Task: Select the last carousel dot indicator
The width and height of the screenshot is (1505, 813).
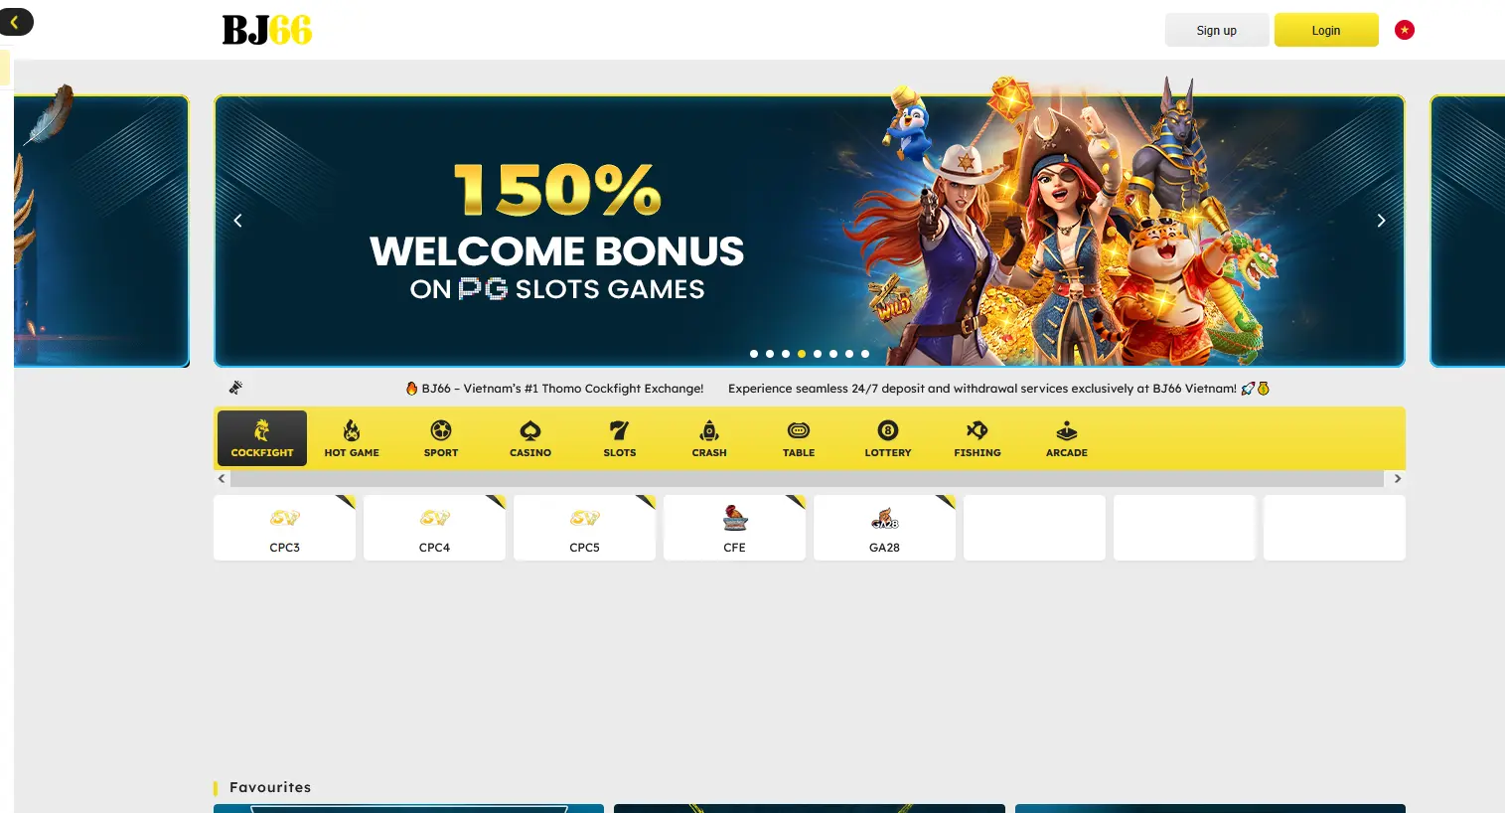Action: click(865, 354)
